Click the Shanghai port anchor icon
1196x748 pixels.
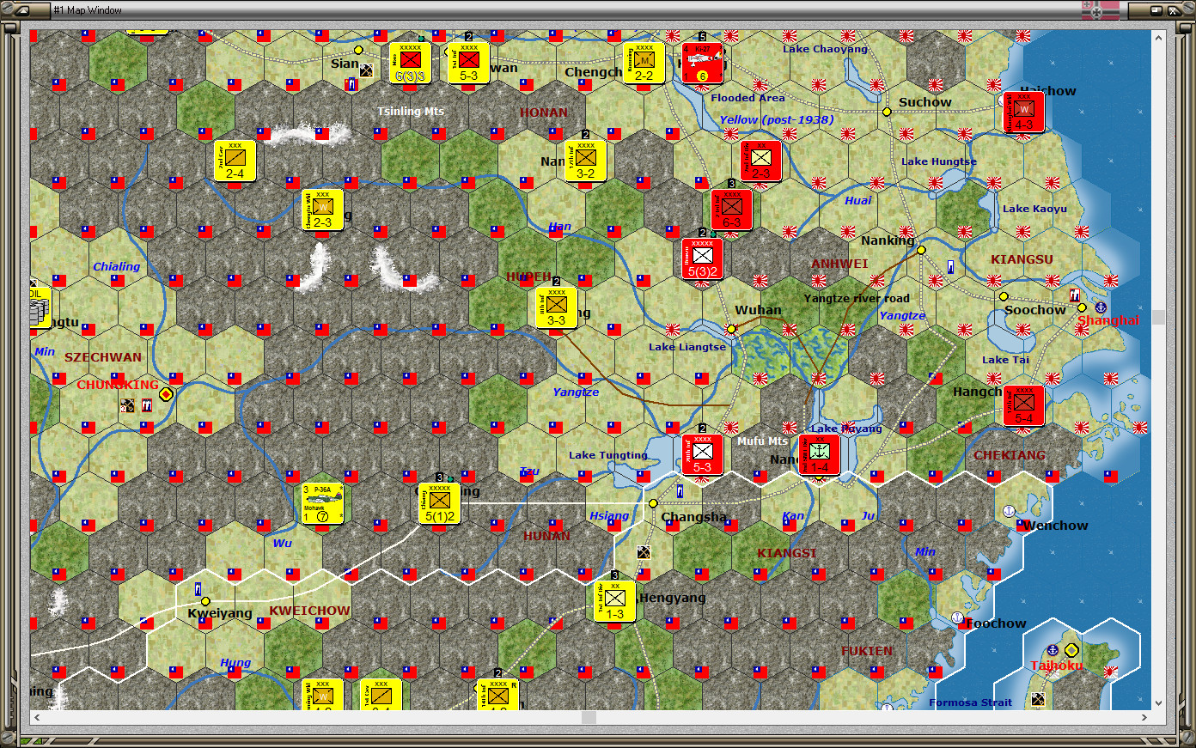[1101, 307]
